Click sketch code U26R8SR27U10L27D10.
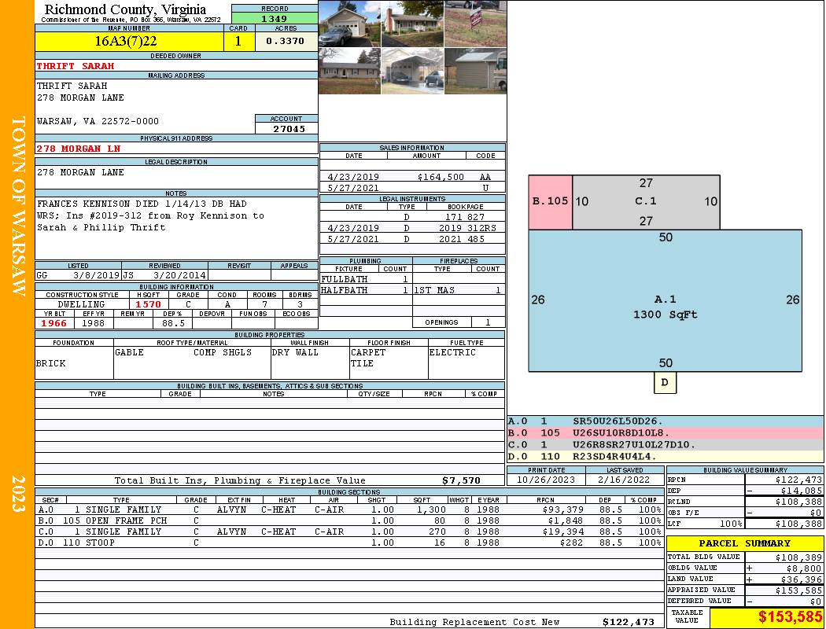This screenshot has height=629, width=826. click(634, 445)
